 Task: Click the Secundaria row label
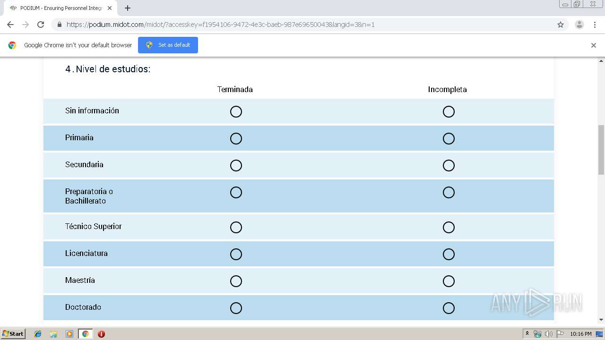pos(84,164)
